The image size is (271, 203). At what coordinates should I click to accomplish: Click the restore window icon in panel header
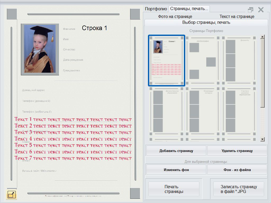tap(250, 10)
